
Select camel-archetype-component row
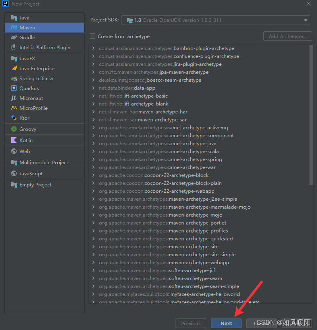[199, 136]
